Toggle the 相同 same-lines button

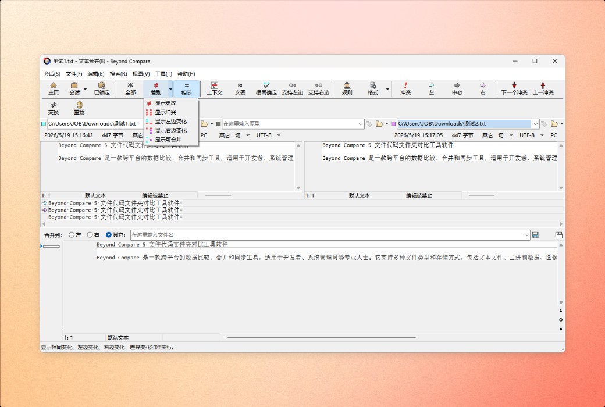(186, 88)
